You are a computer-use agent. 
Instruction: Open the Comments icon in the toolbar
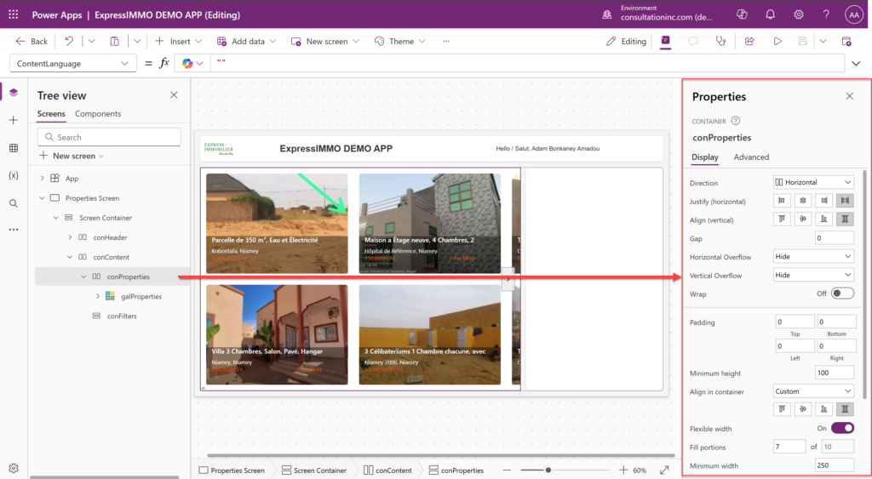693,41
